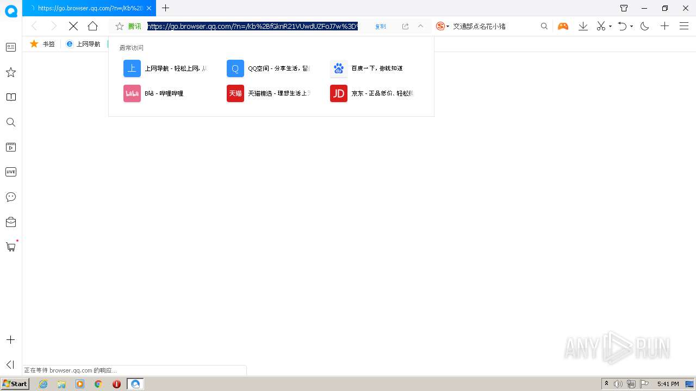Open the sidebar news feed icon
The image size is (696, 391).
[x=11, y=47]
